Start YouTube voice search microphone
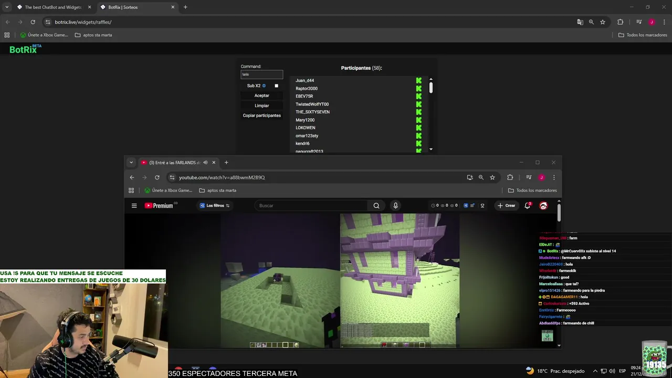 click(395, 205)
